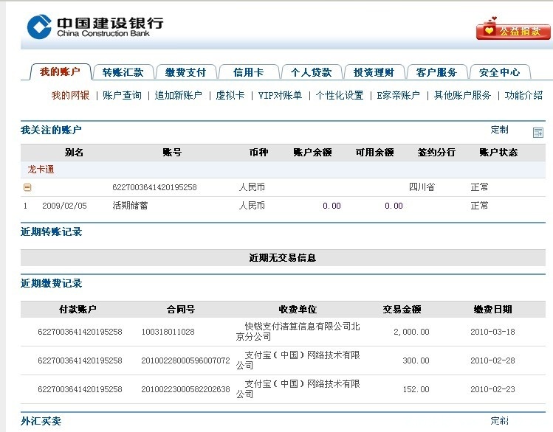Open the 公益捐款 donation button

514,30
